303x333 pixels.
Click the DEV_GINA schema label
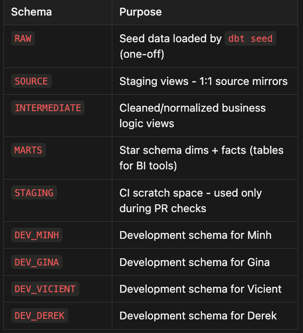click(37, 262)
